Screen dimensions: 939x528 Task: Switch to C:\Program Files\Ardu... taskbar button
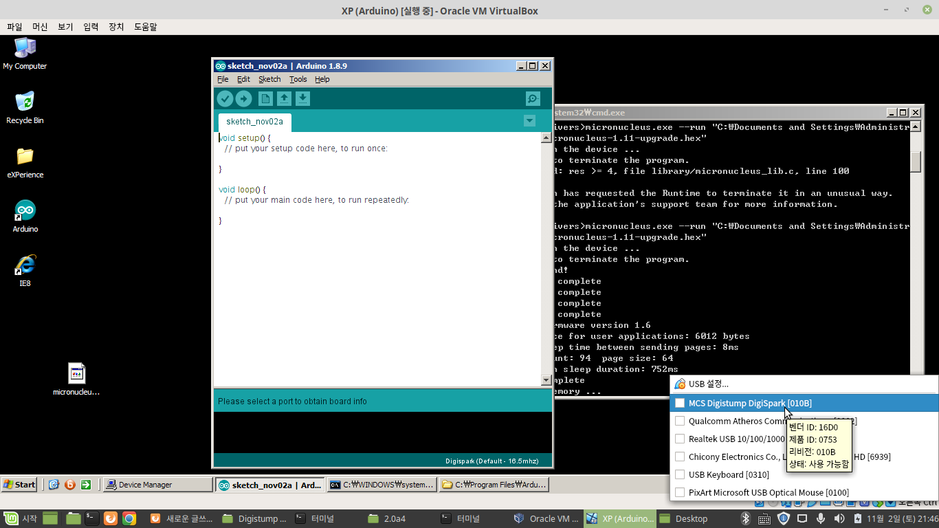[494, 485]
